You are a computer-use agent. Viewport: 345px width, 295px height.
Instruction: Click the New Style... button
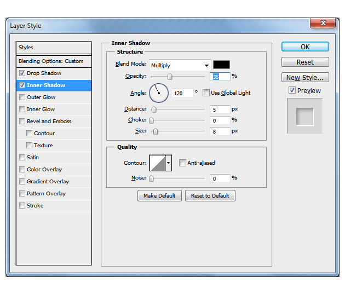point(305,77)
